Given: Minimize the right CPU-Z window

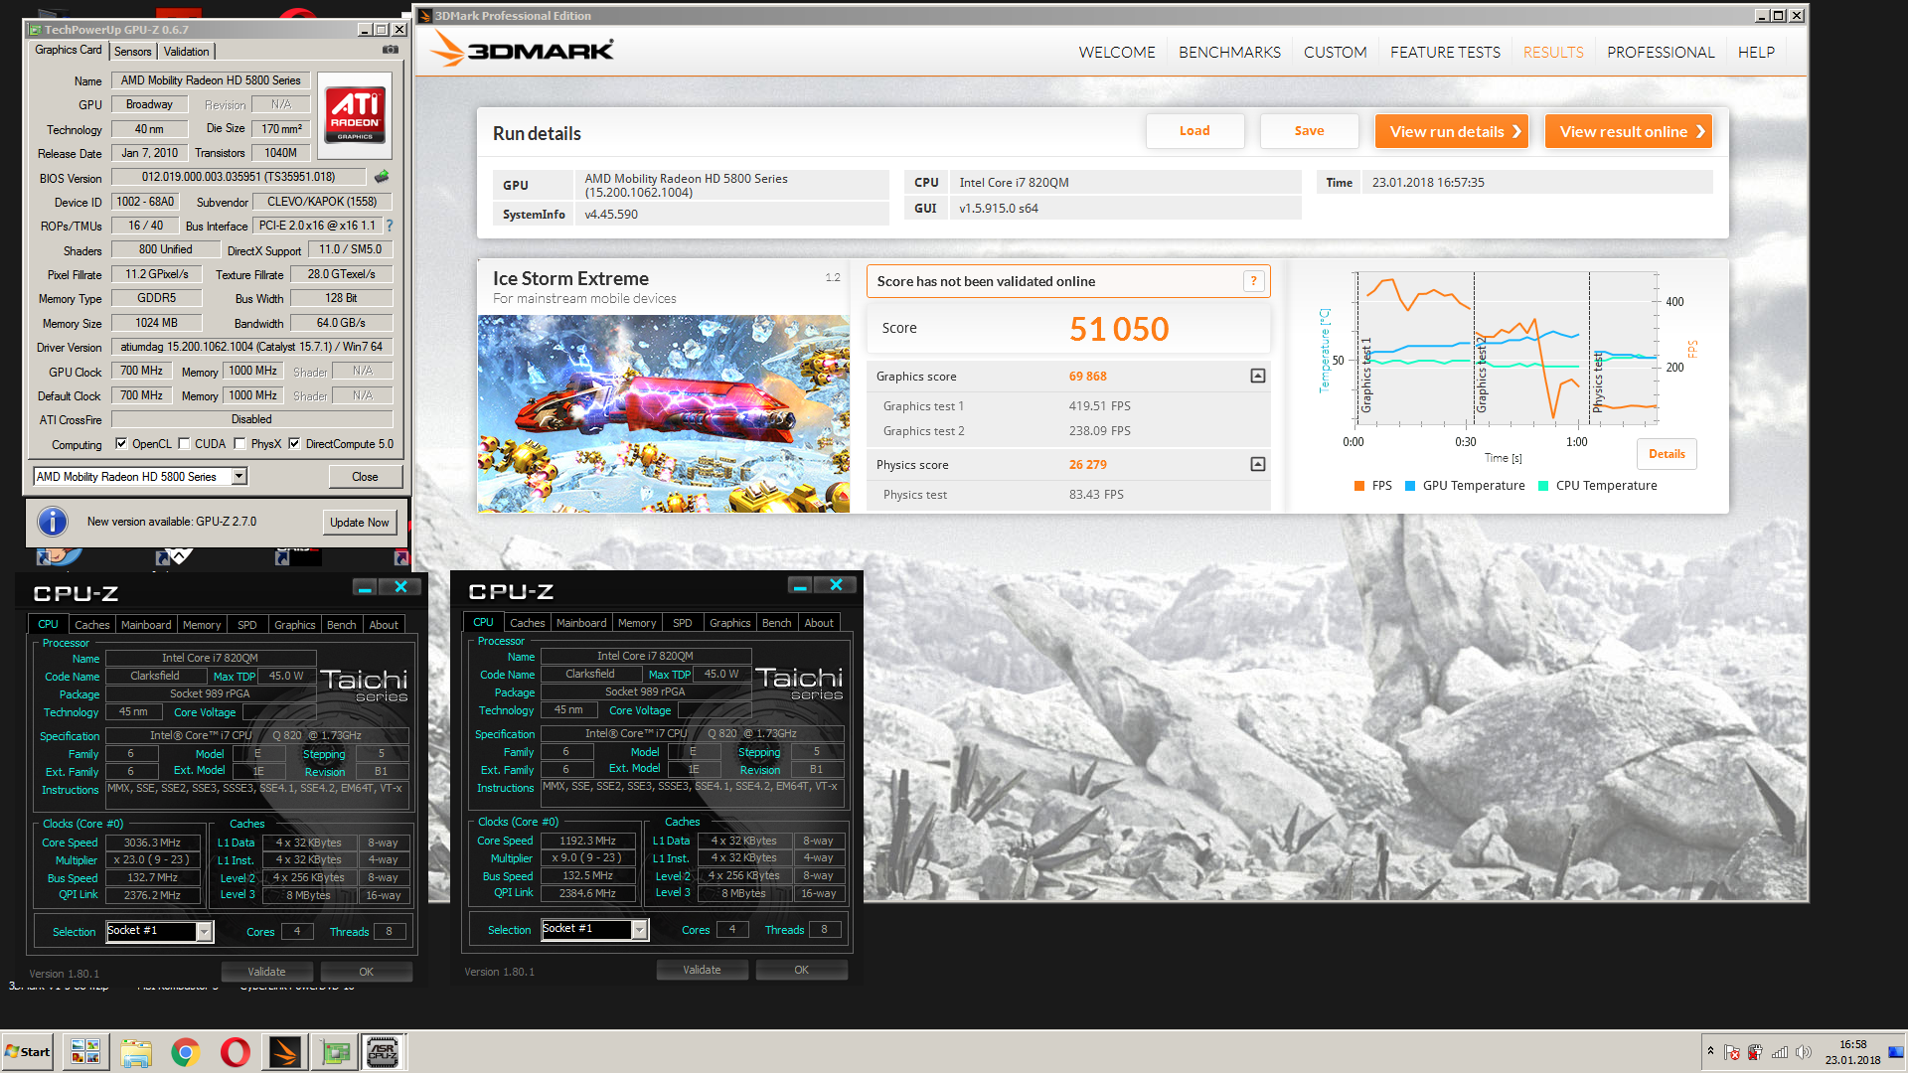Looking at the screenshot, I should point(800,585).
